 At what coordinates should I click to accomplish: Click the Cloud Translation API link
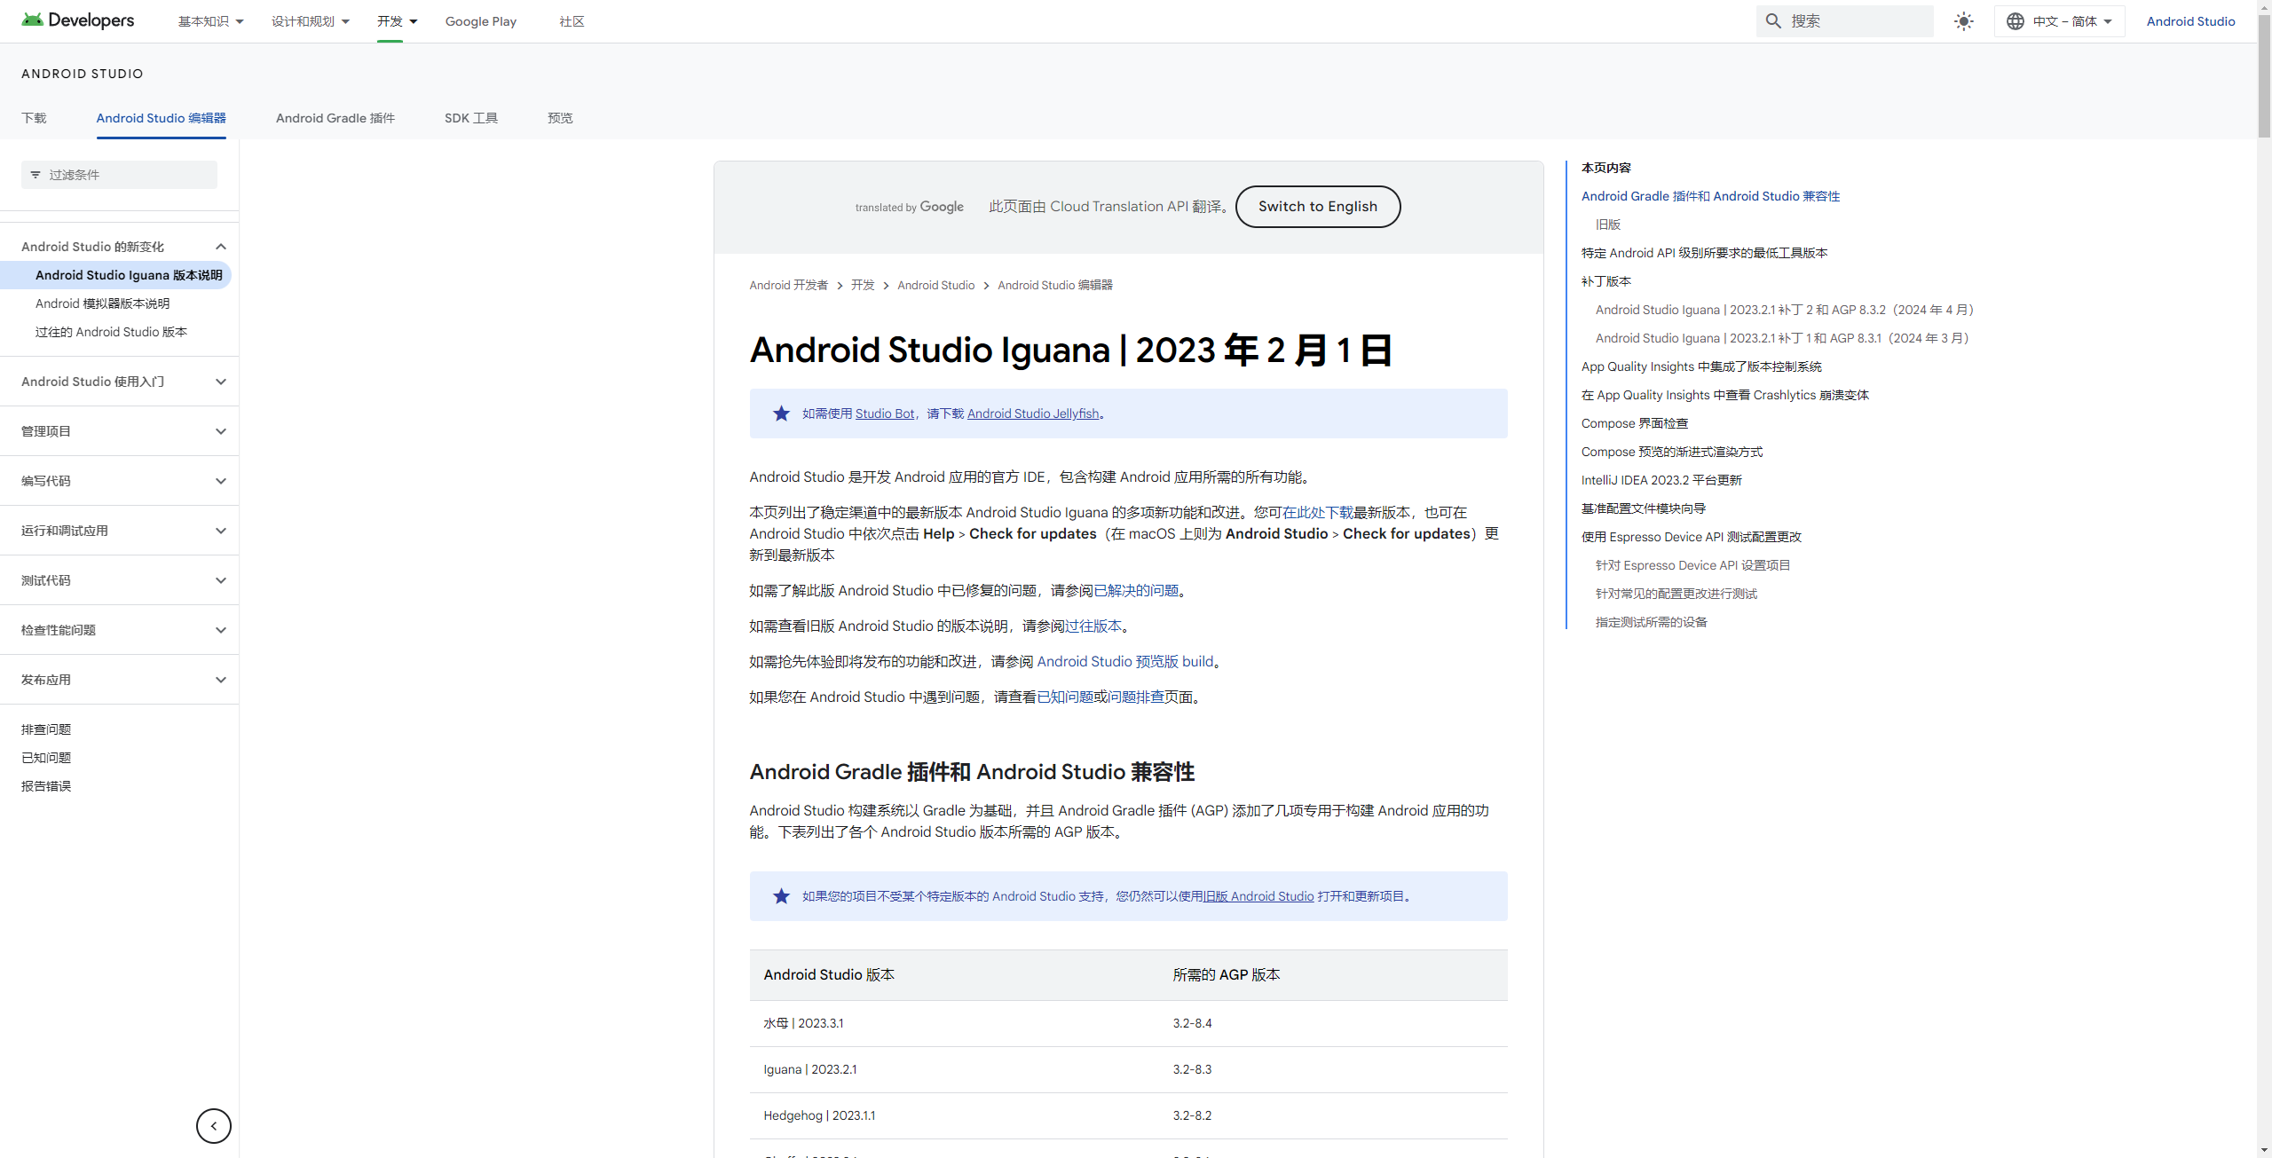coord(1118,207)
